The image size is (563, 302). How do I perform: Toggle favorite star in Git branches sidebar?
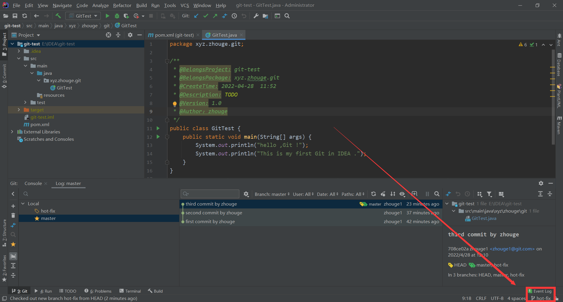[13, 244]
